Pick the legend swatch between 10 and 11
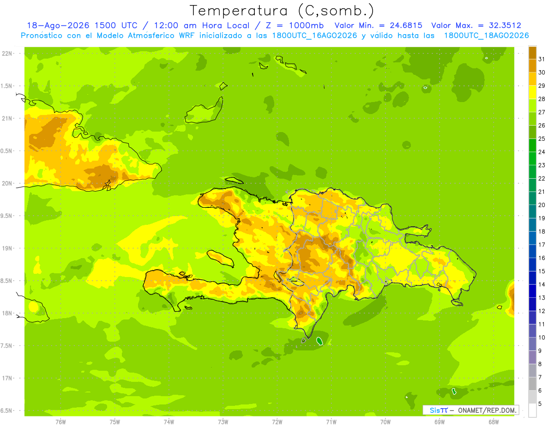 (532, 331)
